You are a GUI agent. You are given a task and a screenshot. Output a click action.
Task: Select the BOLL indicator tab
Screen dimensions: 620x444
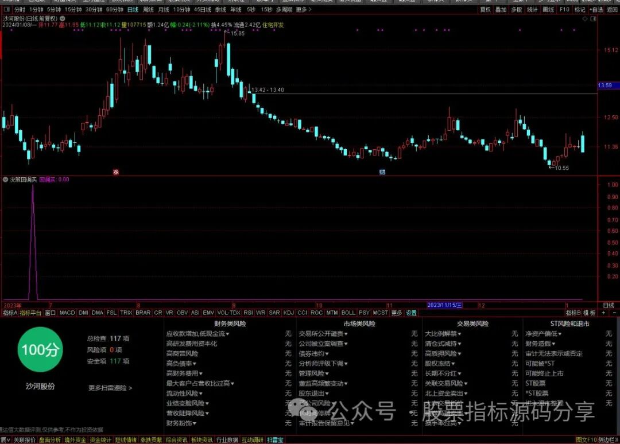[348, 313]
